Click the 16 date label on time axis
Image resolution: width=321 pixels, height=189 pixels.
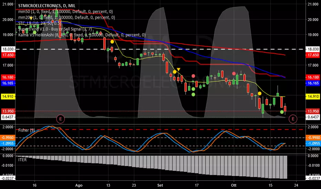(34, 185)
